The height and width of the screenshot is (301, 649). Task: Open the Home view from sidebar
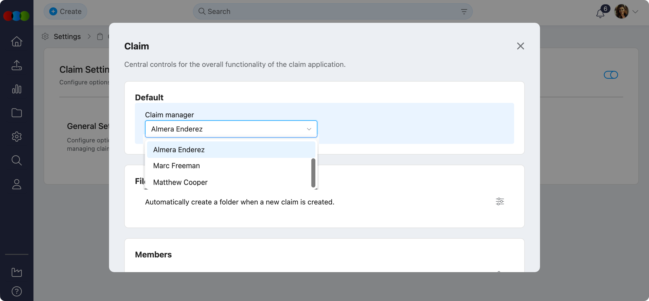click(x=16, y=41)
